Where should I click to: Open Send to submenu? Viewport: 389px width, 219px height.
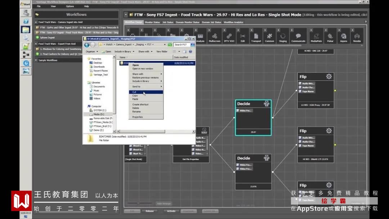tap(146, 86)
